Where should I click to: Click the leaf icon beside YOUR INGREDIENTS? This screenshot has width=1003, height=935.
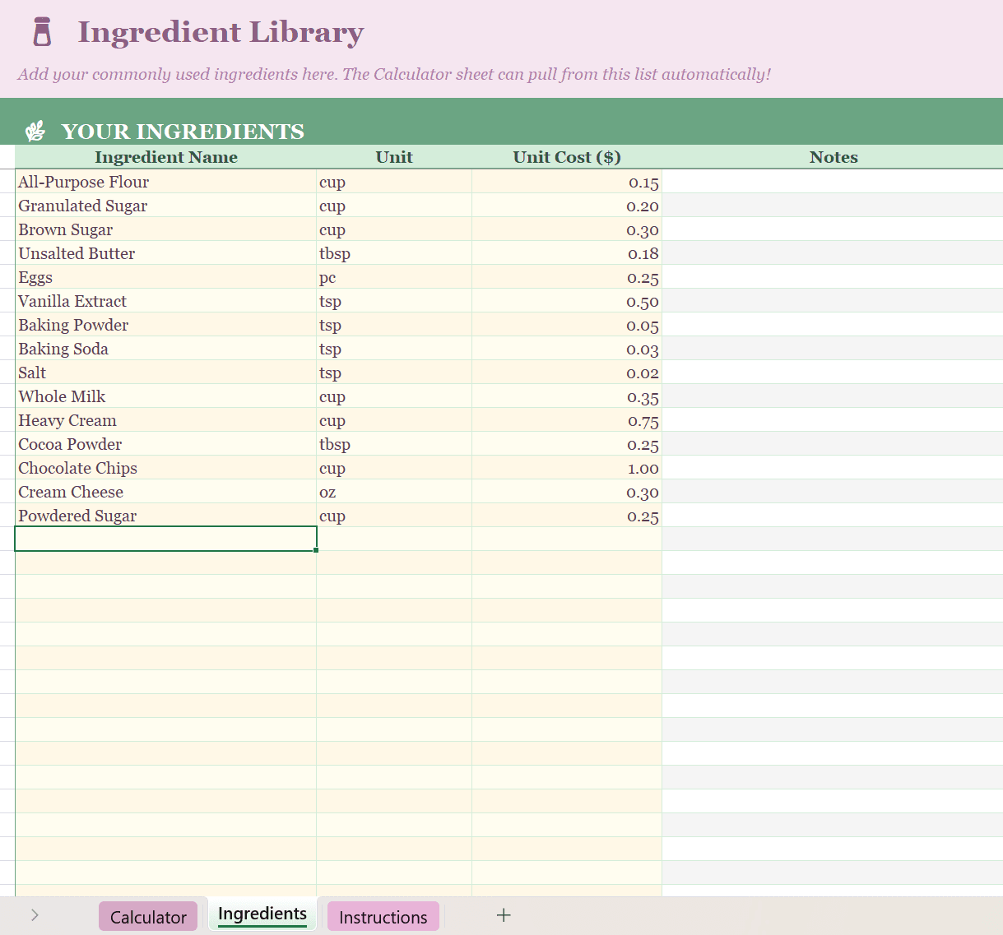click(x=35, y=131)
